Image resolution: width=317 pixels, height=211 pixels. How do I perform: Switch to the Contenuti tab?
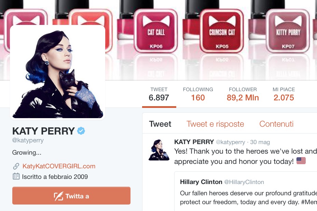click(276, 124)
